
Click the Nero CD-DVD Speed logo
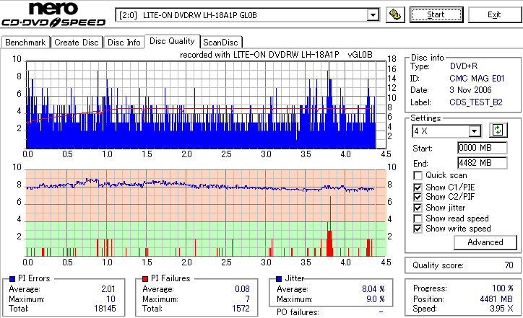click(x=53, y=14)
